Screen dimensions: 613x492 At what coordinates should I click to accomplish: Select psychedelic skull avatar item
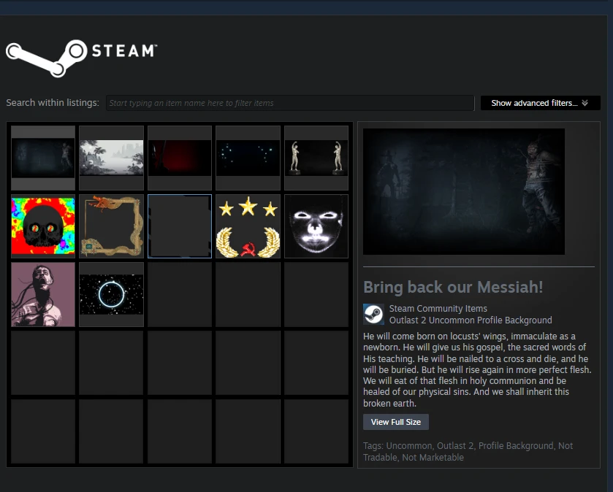(x=43, y=226)
